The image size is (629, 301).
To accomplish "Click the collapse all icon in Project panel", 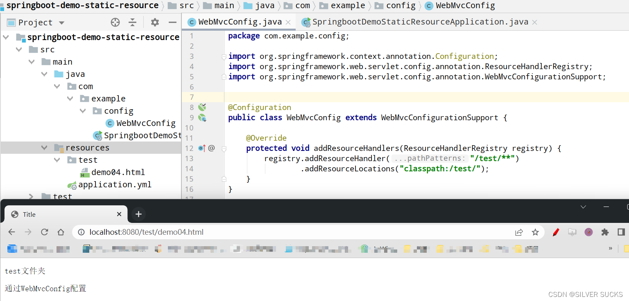I will point(132,22).
